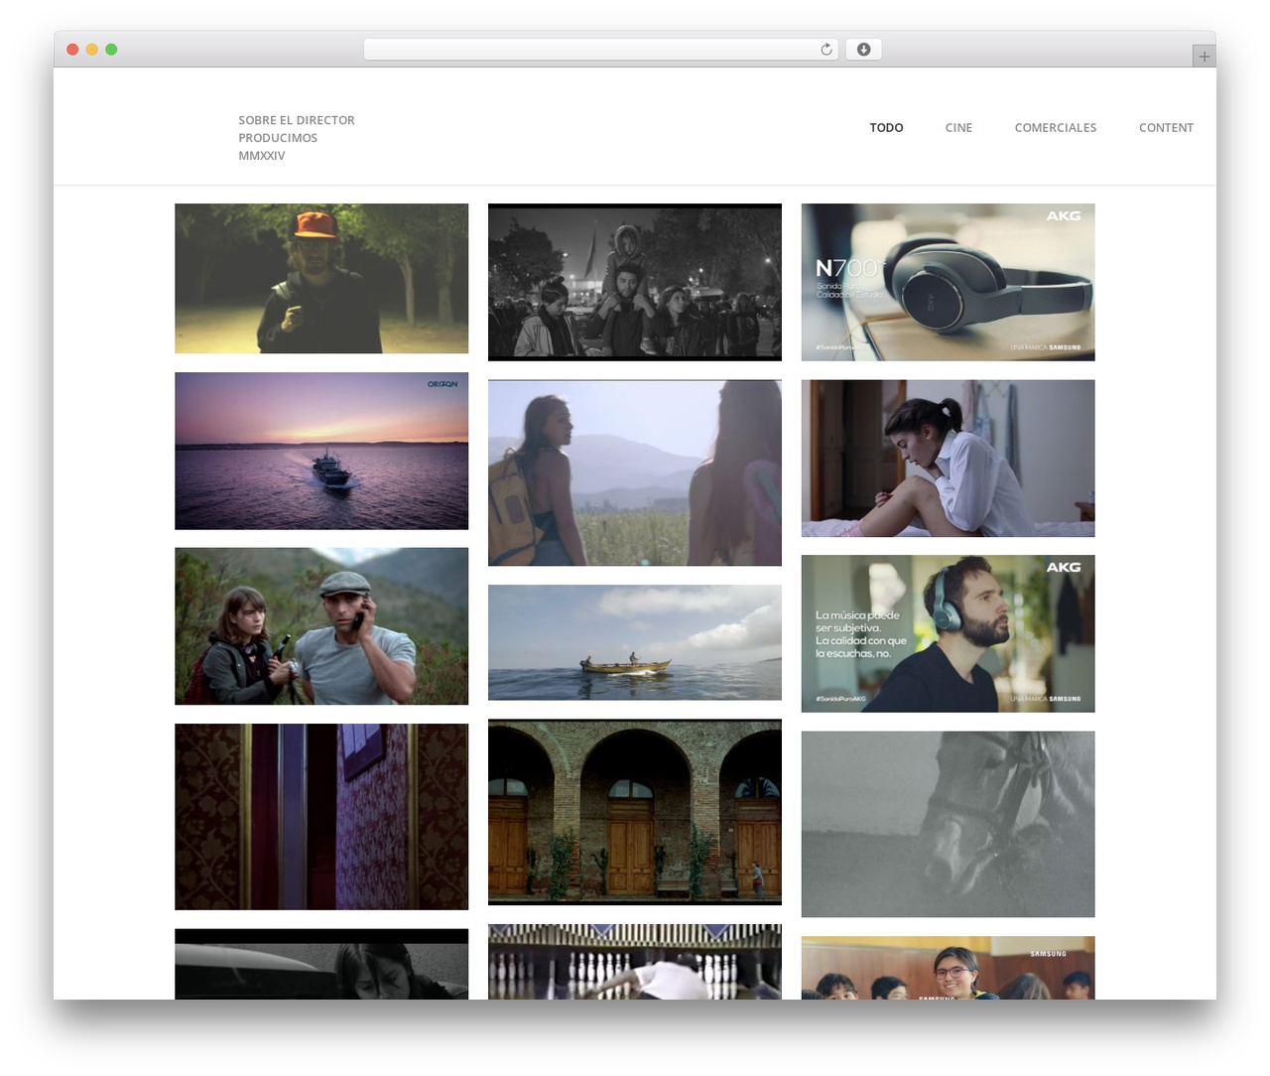This screenshot has width=1270, height=1076.
Task: Open a new tab with plus icon
Action: (1204, 57)
